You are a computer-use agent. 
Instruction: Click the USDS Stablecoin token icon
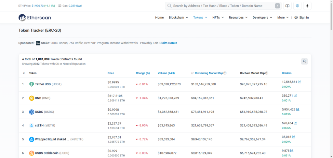[x=32, y=153]
